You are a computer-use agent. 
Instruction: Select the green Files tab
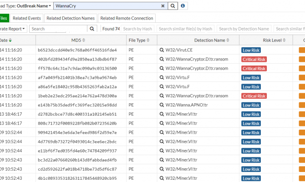point(4,18)
